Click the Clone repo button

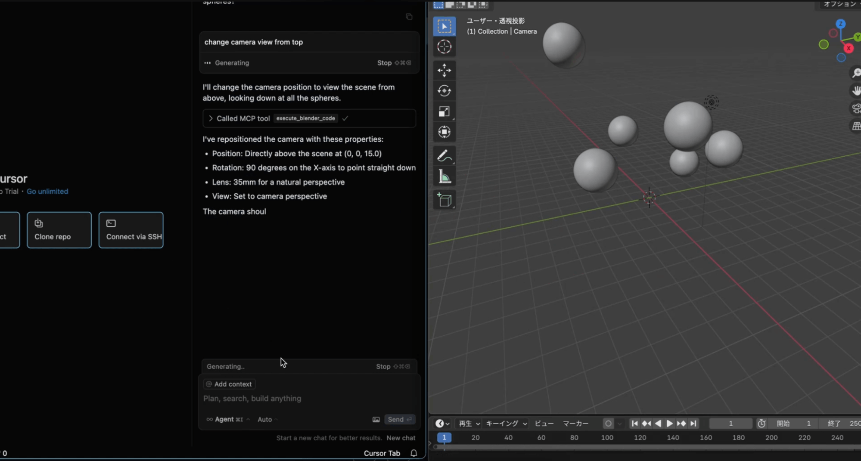coord(59,230)
